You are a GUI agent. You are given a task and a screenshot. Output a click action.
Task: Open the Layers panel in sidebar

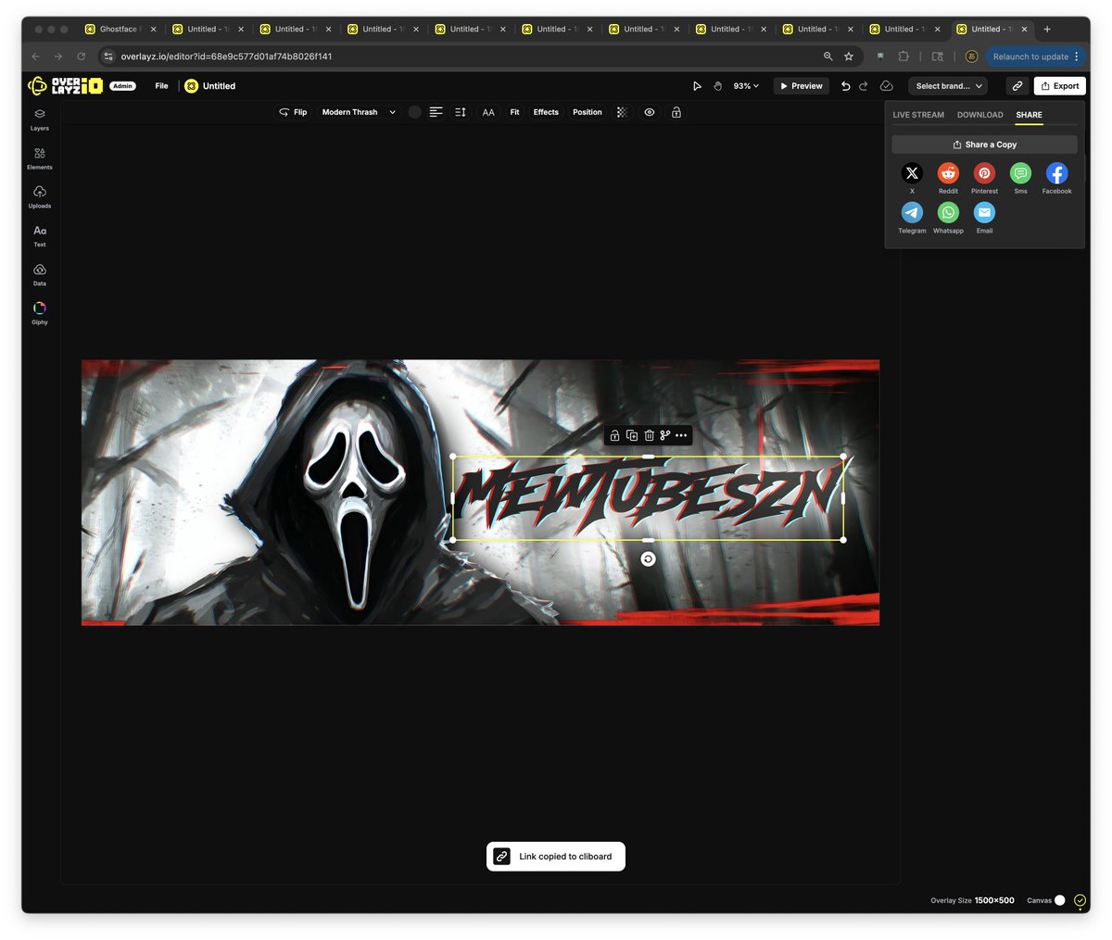coord(40,119)
